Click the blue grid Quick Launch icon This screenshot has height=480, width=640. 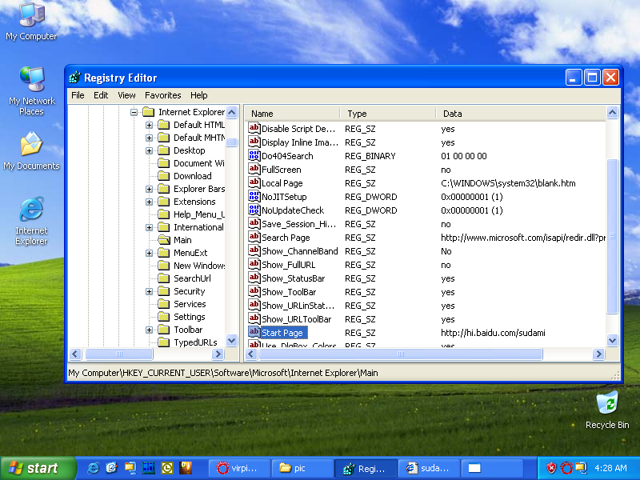[x=149, y=468]
